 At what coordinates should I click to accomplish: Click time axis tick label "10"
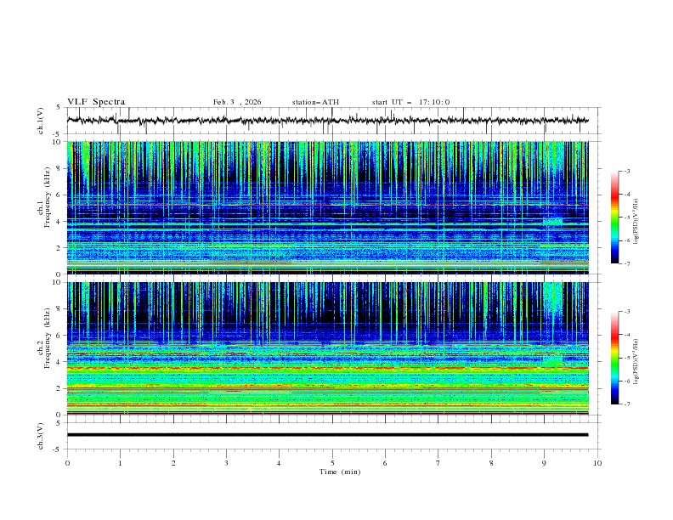point(597,463)
